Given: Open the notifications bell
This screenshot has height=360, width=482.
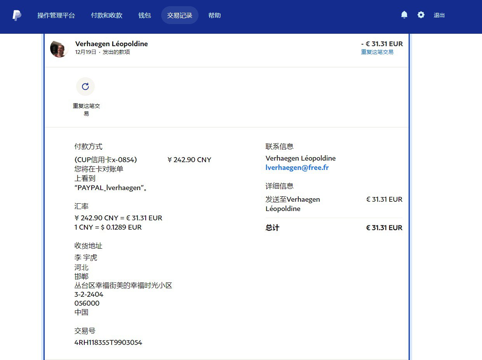Looking at the screenshot, I should [x=404, y=15].
